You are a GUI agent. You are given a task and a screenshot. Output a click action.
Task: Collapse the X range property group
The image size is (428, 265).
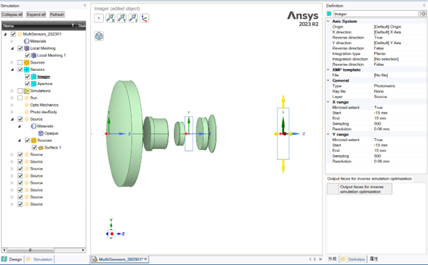(x=328, y=102)
